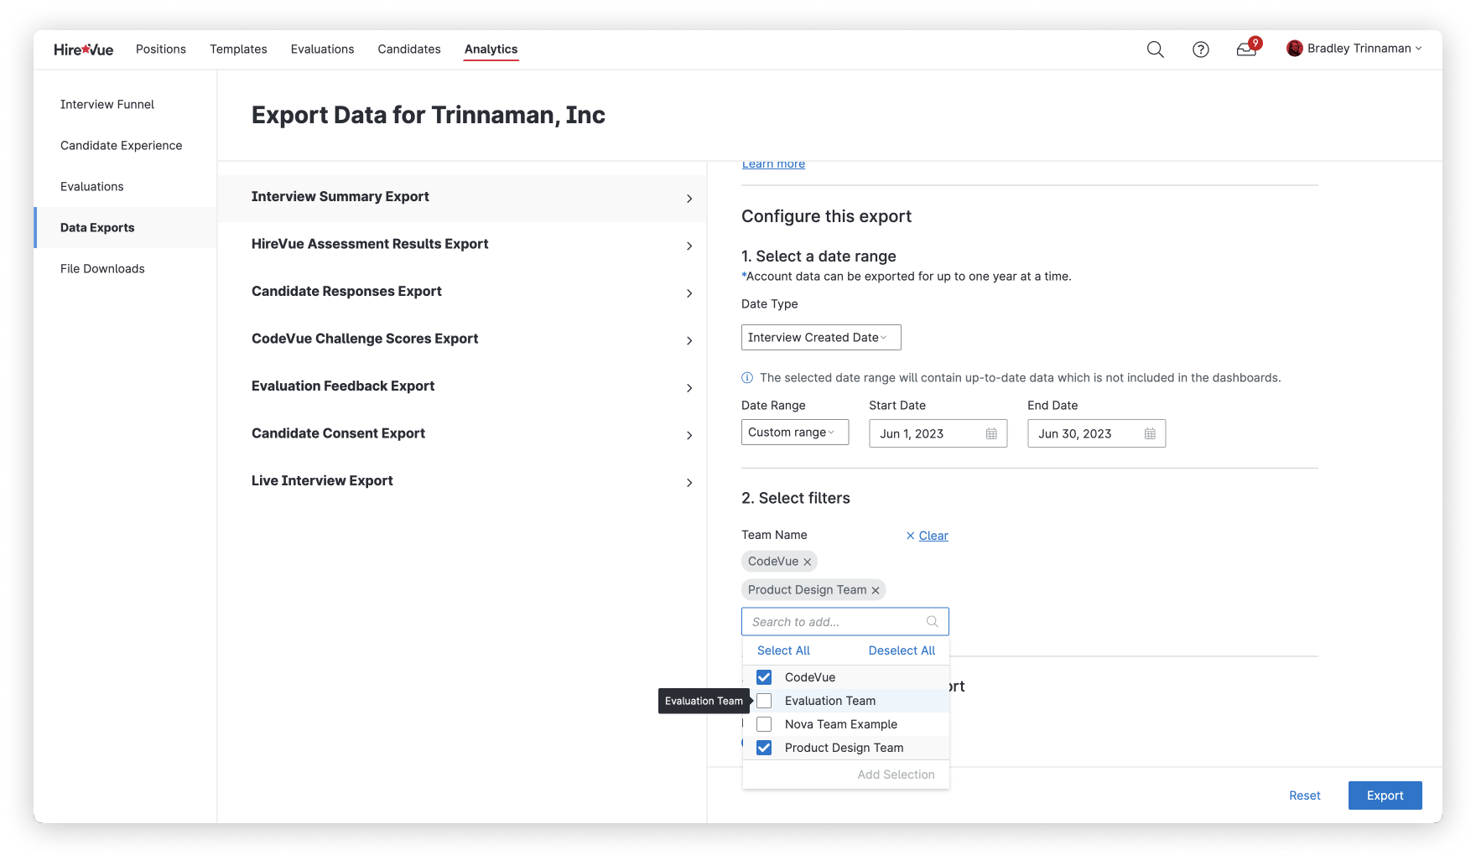Click the info icon beside date range note

[747, 378]
